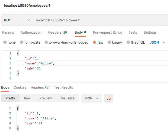168x133 pixels.
Task: Show the Raw response view
Action: coord(27,98)
